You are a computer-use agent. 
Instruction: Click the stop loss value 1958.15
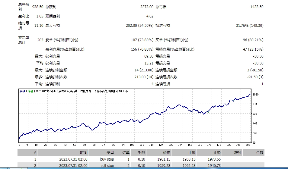(x=189, y=159)
